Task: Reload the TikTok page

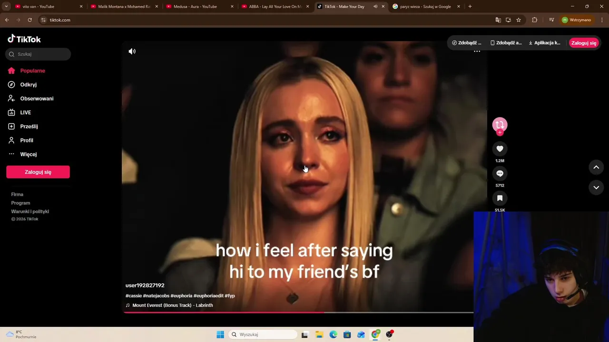Action: [29, 20]
